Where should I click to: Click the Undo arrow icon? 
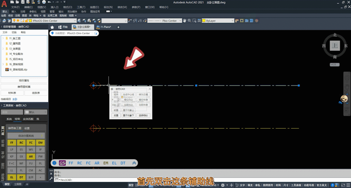click(x=49, y=2)
